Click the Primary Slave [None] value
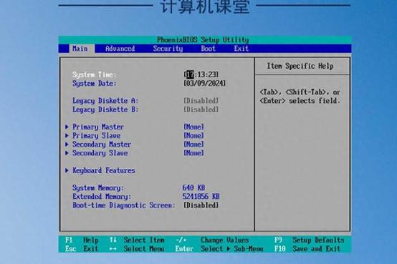Image resolution: width=397 pixels, height=264 pixels. point(193,136)
